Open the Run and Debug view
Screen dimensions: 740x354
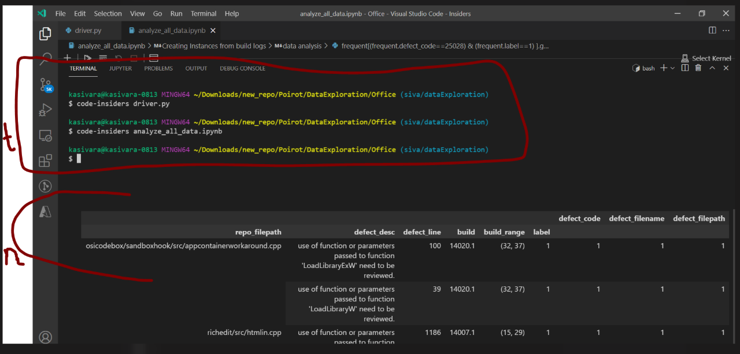coord(45,110)
